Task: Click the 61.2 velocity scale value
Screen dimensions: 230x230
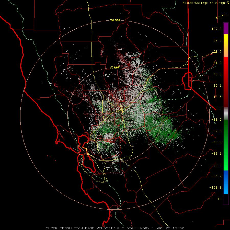Action: (217, 63)
